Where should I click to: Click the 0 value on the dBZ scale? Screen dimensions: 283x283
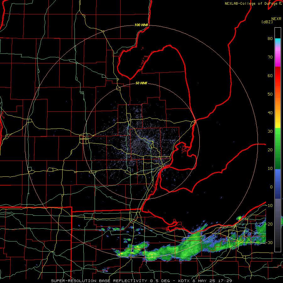click(x=271, y=187)
